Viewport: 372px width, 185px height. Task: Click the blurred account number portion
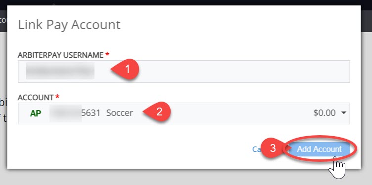[65, 113]
